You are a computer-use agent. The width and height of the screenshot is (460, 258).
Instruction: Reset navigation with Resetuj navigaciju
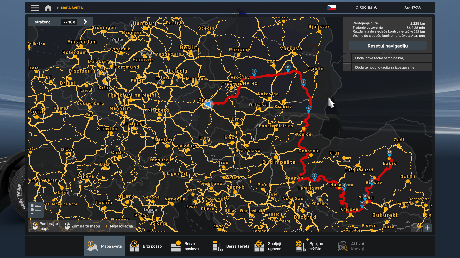(x=388, y=46)
